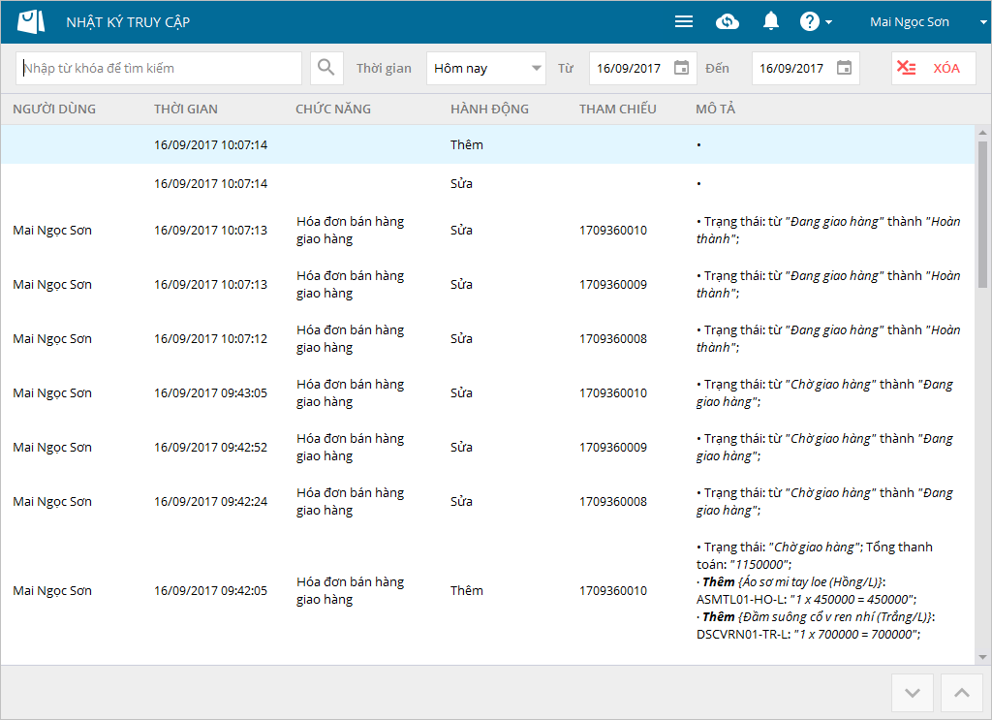Click reference 1709360009 in 09:42:52 row

[613, 448]
